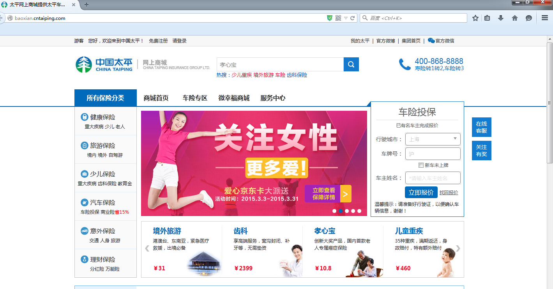Select the fifth banner slide dot

click(359, 211)
